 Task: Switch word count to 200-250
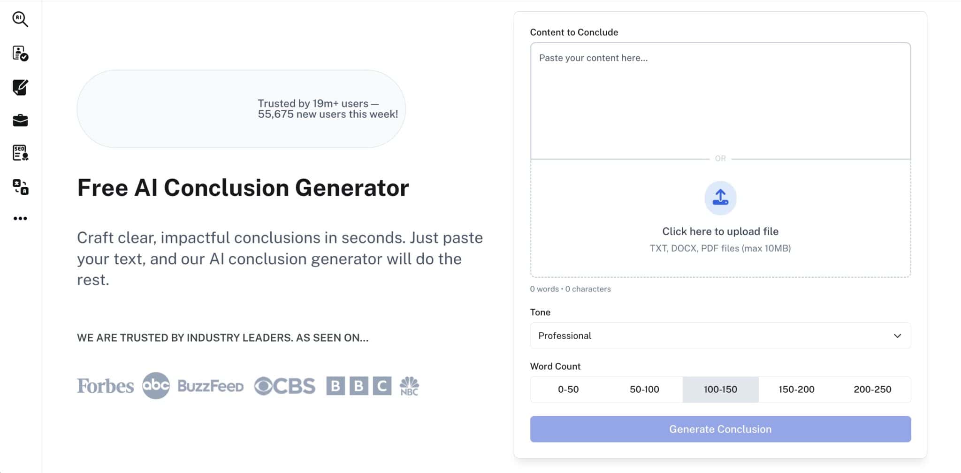pos(873,389)
